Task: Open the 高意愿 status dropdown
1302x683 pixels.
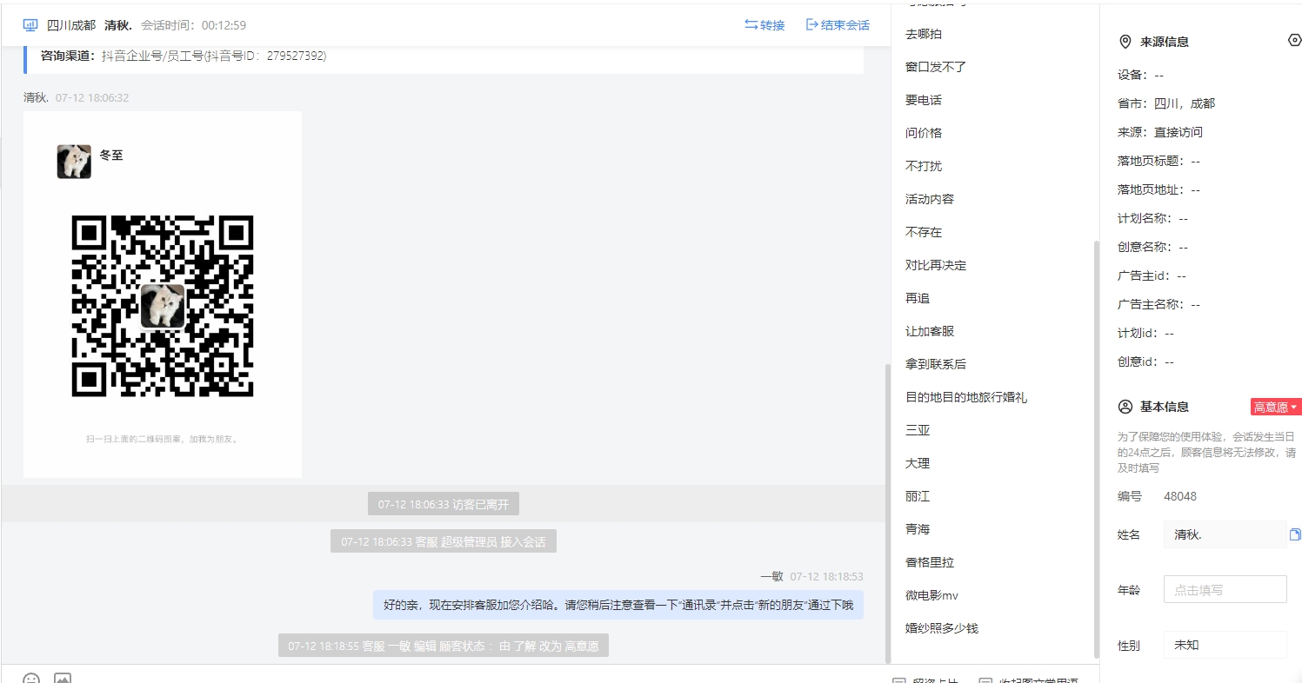Action: pyautogui.click(x=1275, y=407)
